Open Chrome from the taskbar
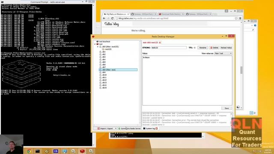 point(29,151)
